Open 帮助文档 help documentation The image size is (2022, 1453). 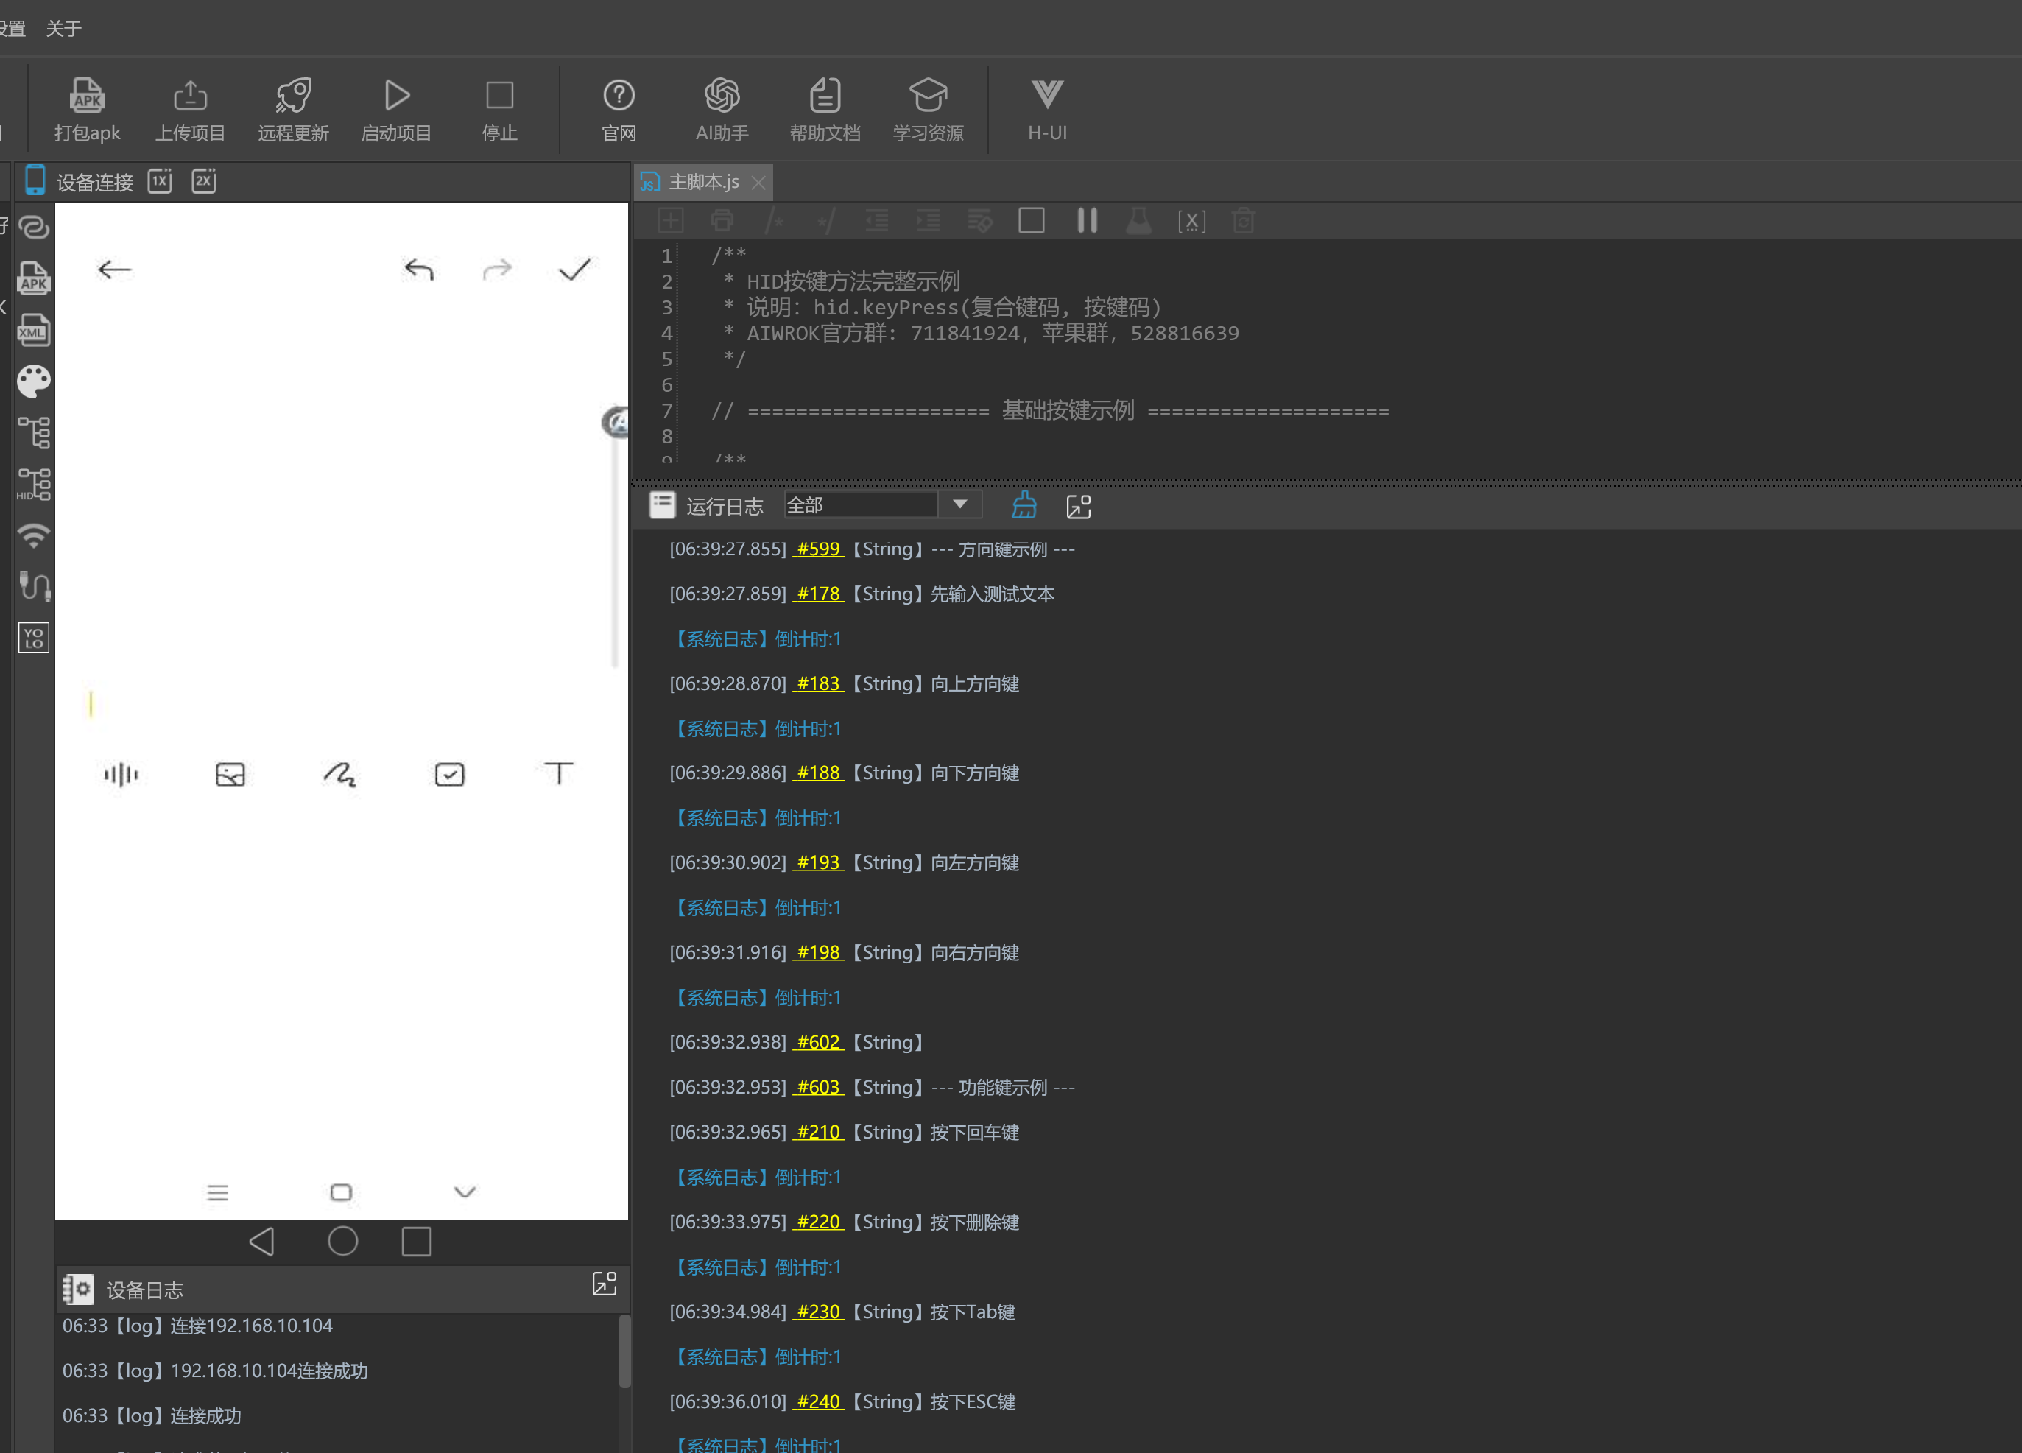pyautogui.click(x=825, y=110)
